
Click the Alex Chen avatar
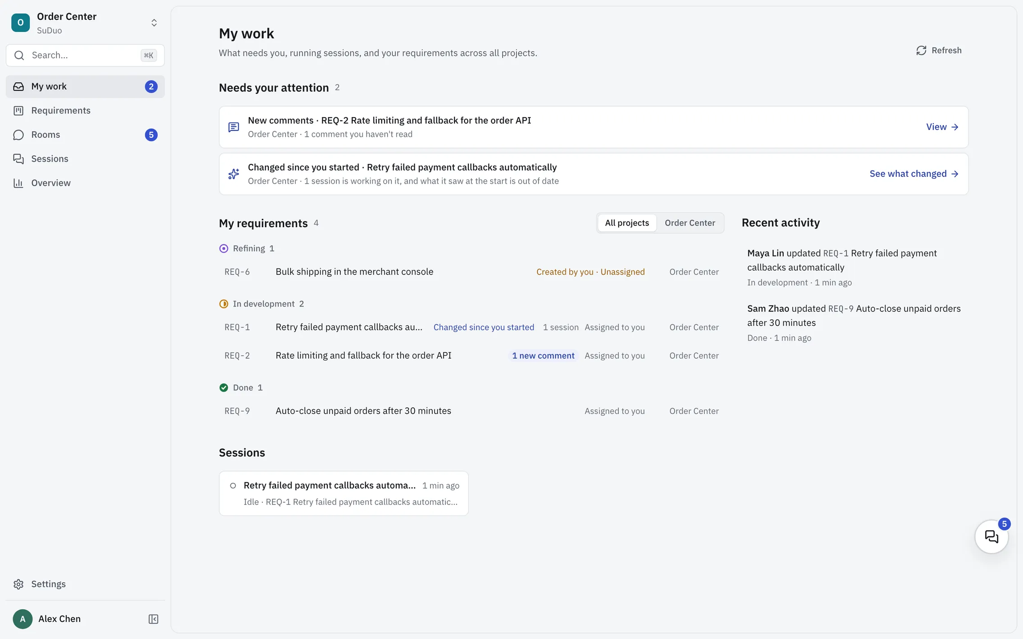(23, 619)
